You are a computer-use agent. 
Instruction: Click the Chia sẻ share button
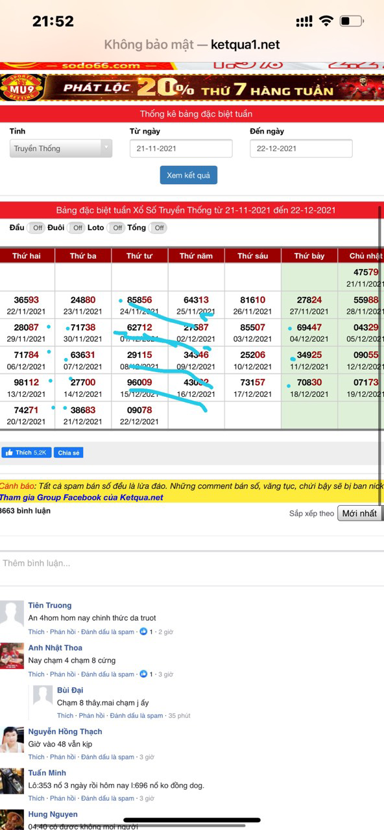[69, 453]
